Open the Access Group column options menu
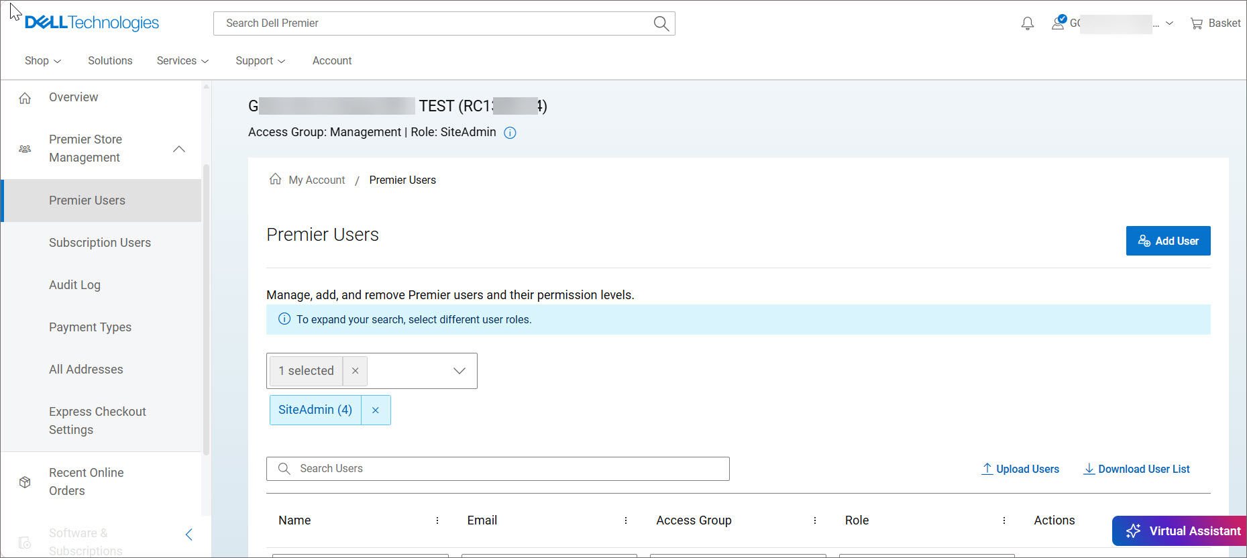This screenshot has height=558, width=1247. (x=815, y=520)
